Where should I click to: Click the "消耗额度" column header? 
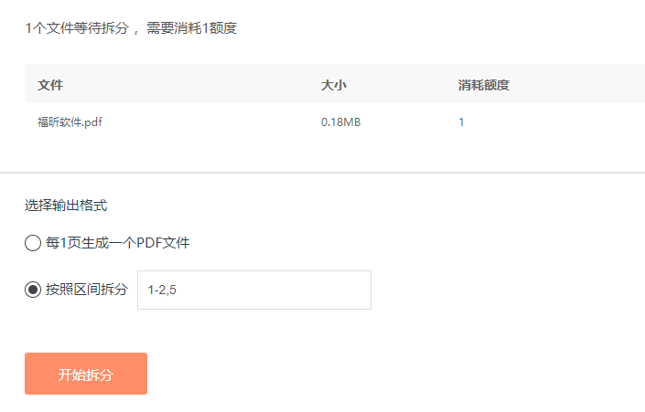click(x=483, y=85)
